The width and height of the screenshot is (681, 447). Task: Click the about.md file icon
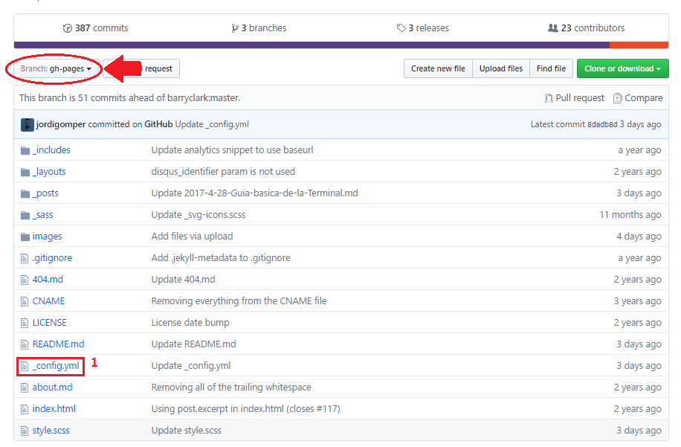pyautogui.click(x=25, y=387)
